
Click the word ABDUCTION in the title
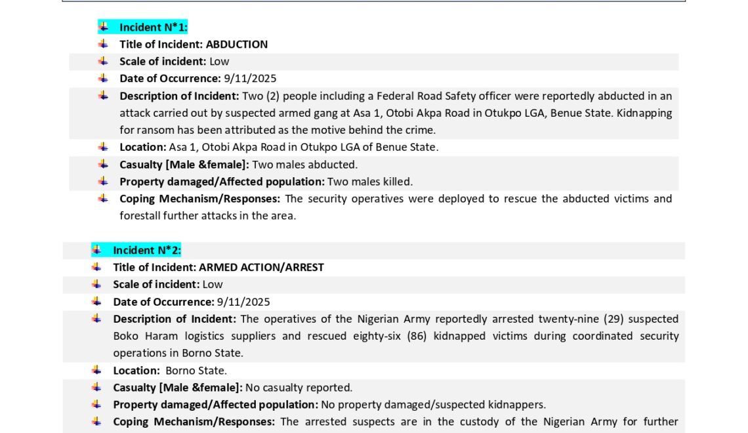click(x=237, y=45)
